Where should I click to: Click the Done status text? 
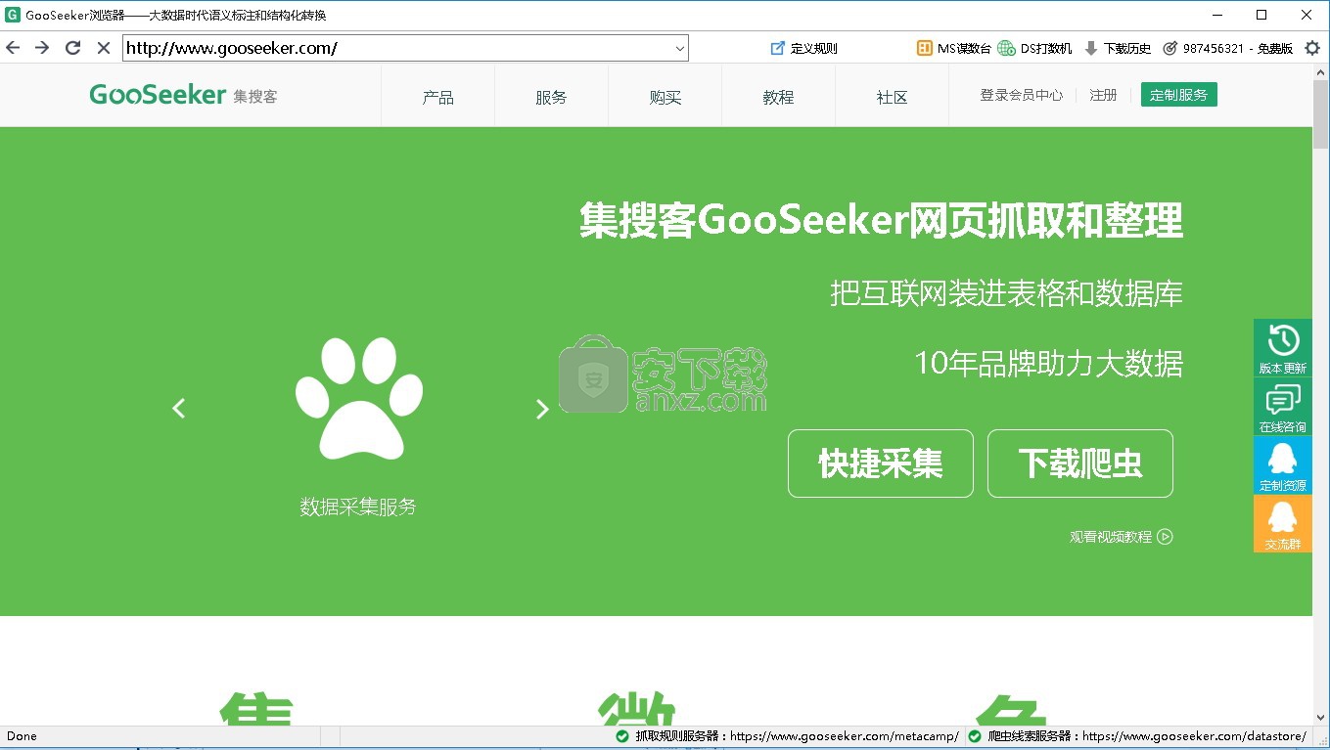click(22, 736)
